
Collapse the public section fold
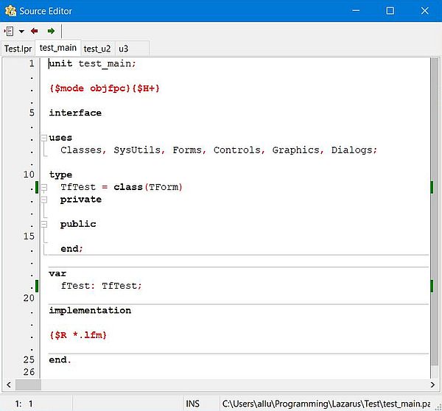(x=44, y=225)
